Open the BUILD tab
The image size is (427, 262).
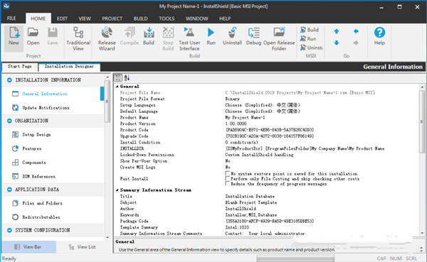tap(140, 18)
